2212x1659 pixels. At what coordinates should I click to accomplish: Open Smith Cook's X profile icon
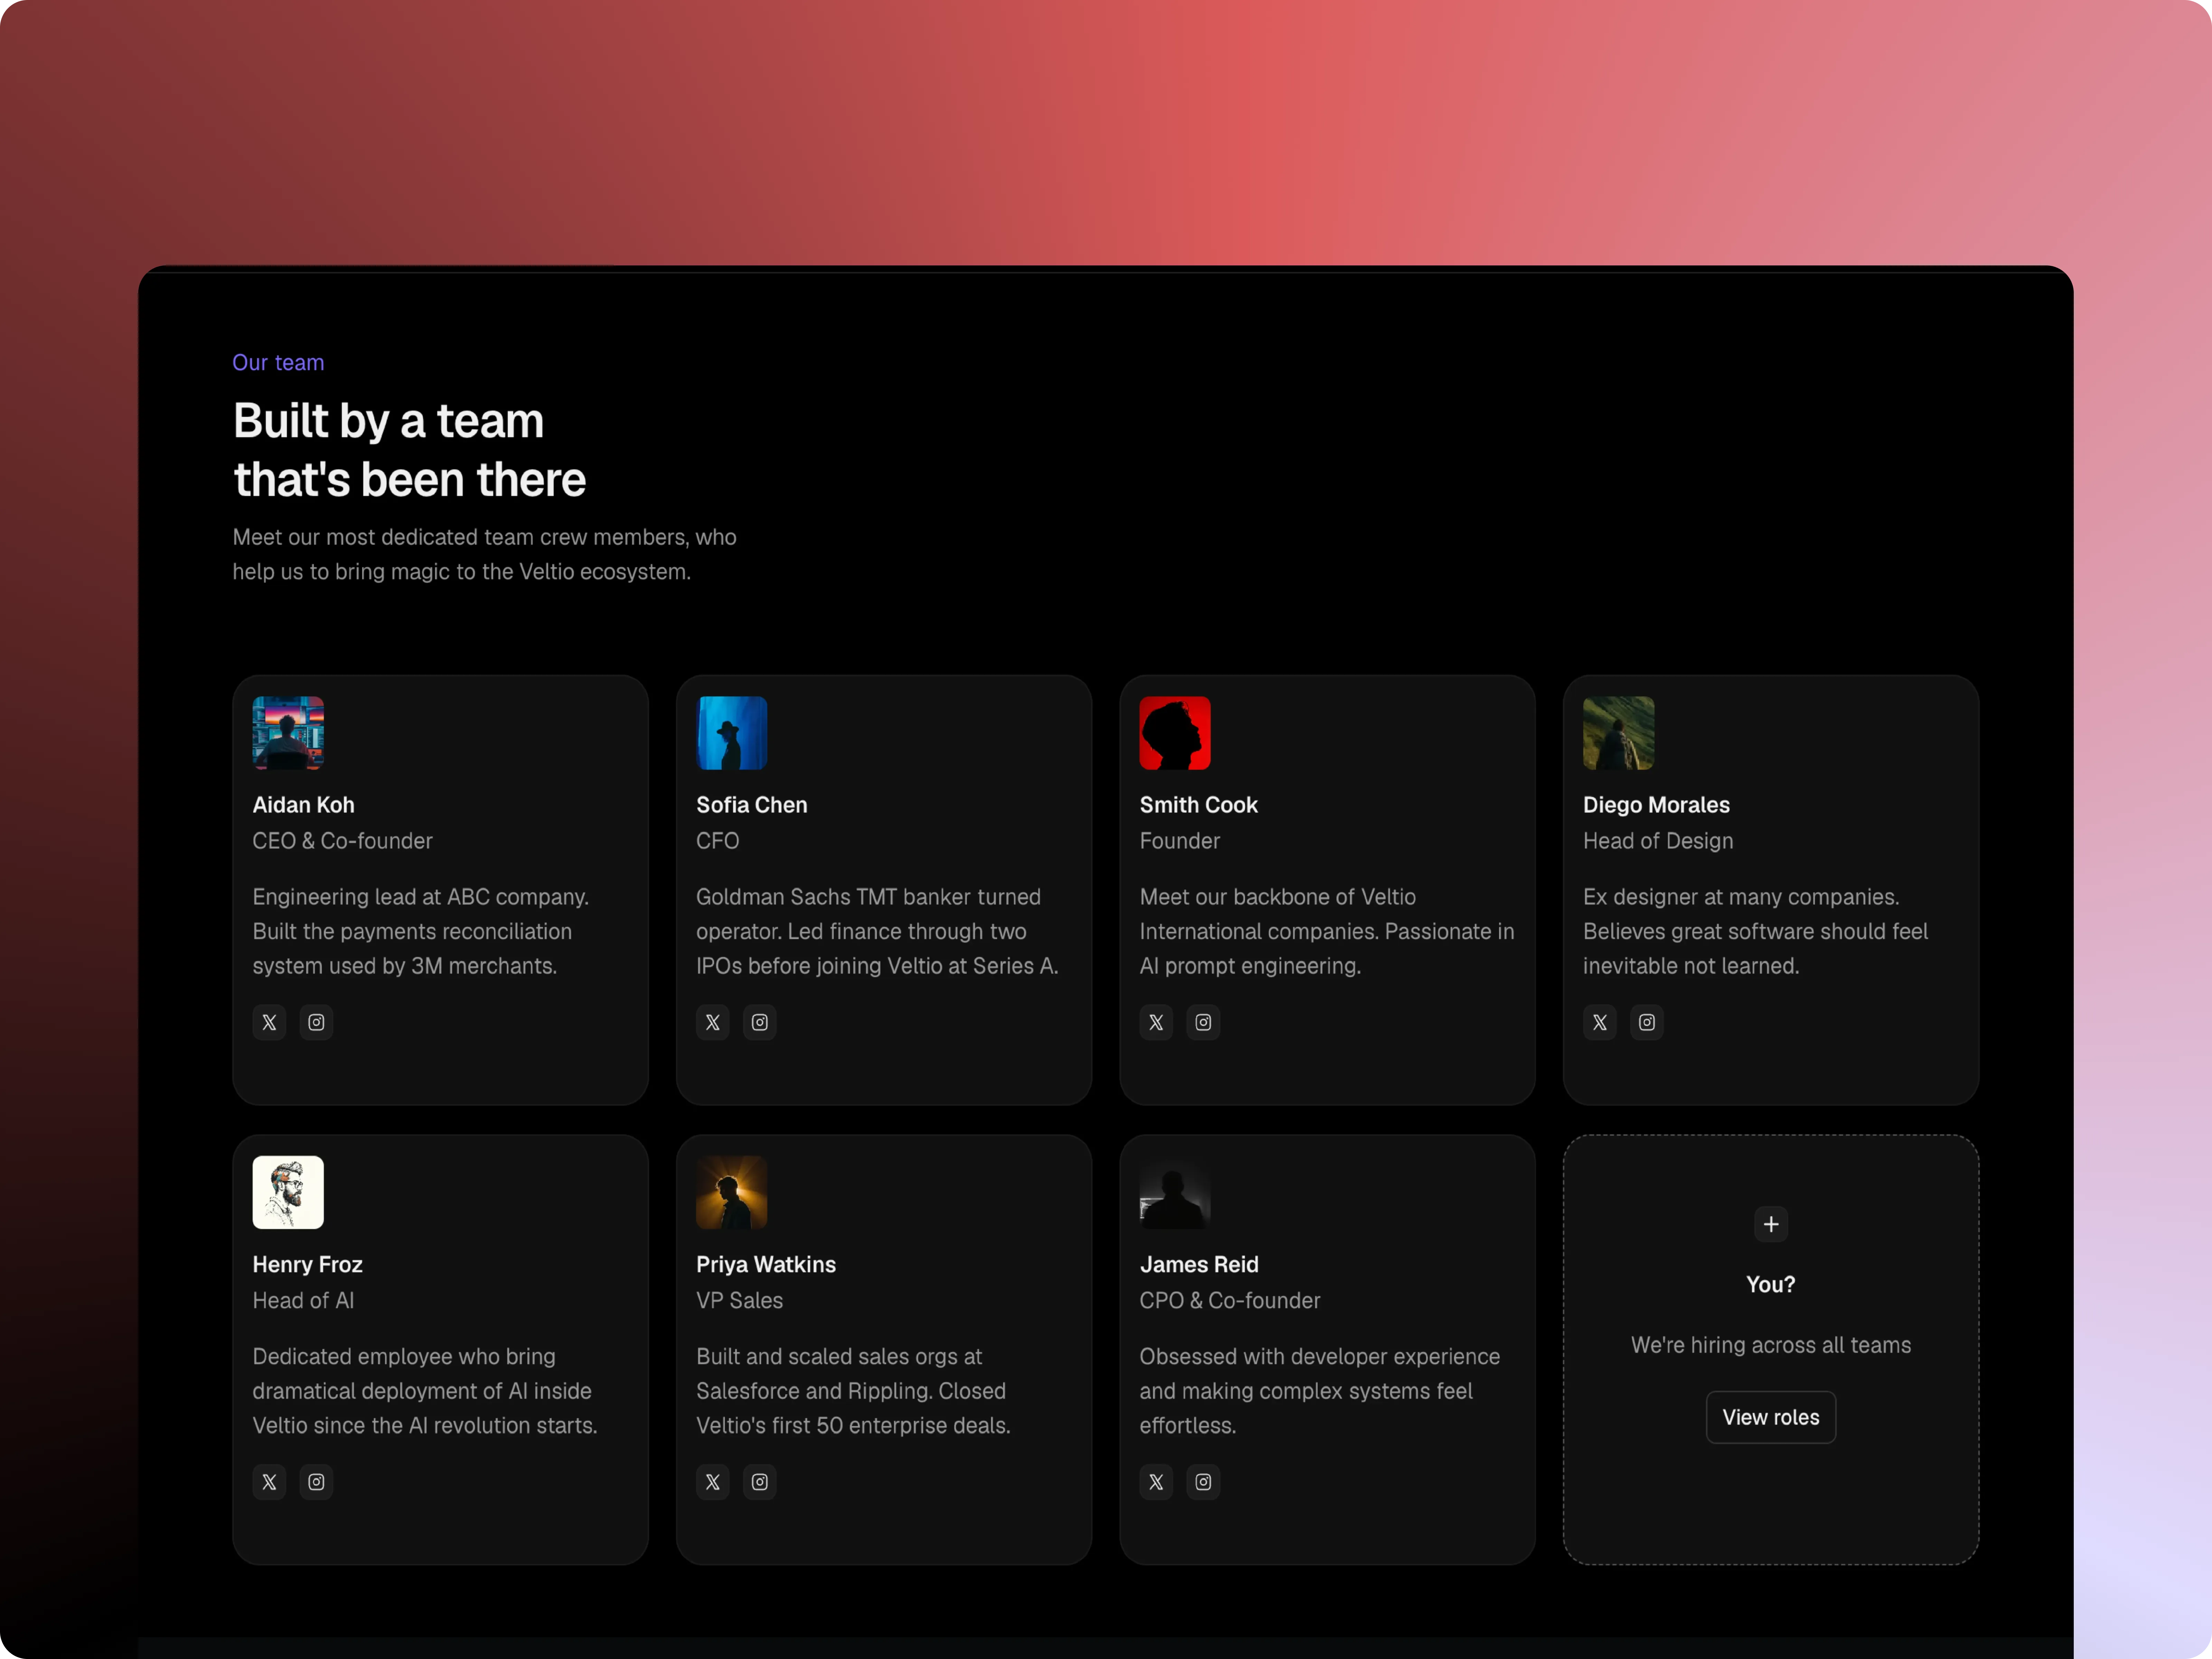[x=1156, y=1022]
